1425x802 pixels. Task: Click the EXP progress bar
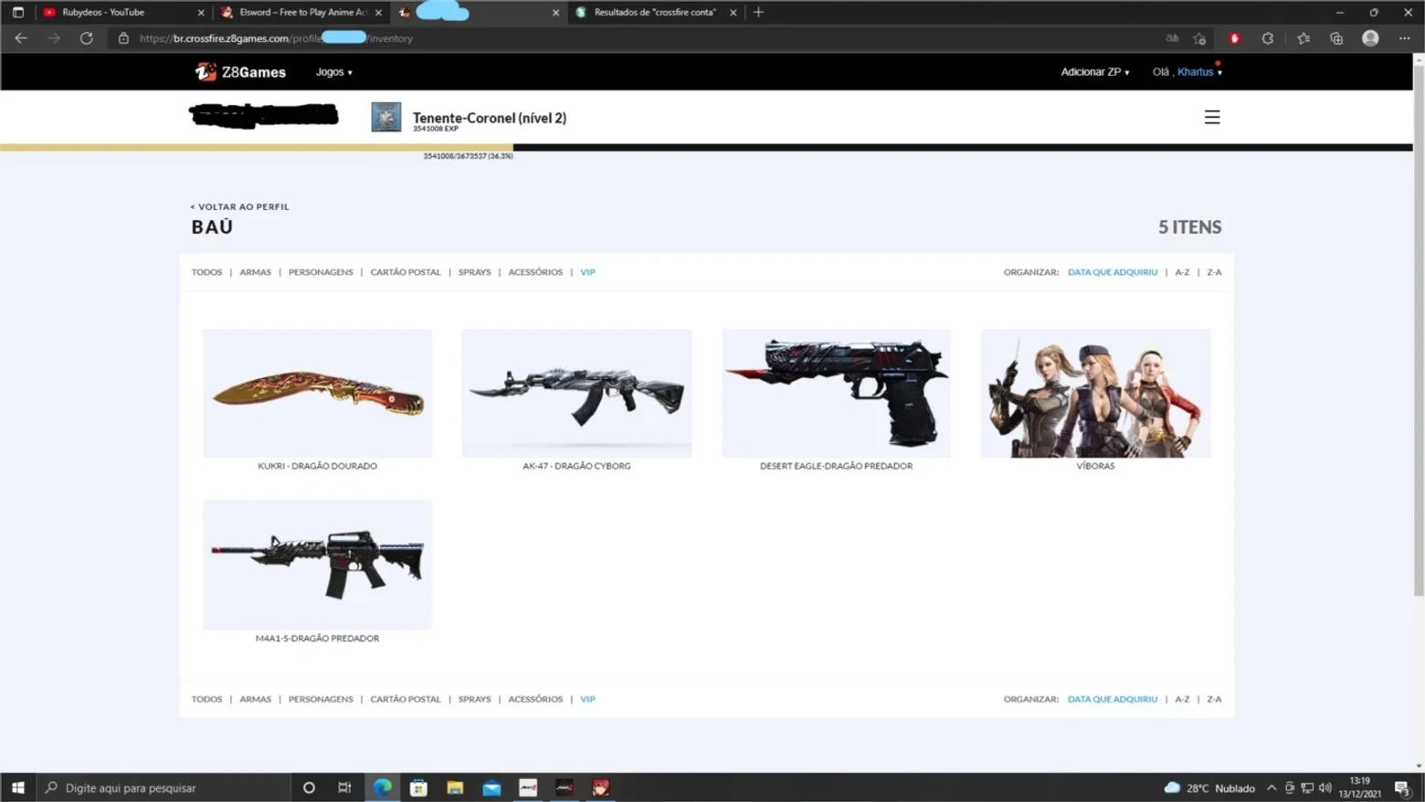[x=706, y=147]
